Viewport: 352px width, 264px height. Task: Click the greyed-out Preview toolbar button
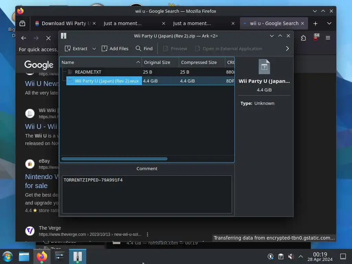(x=175, y=48)
